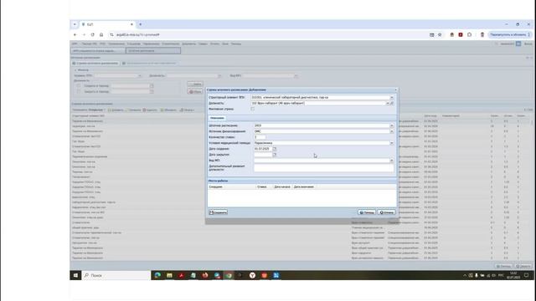Open calendar for Создана в период field
The width and height of the screenshot is (536, 301).
(152, 86)
